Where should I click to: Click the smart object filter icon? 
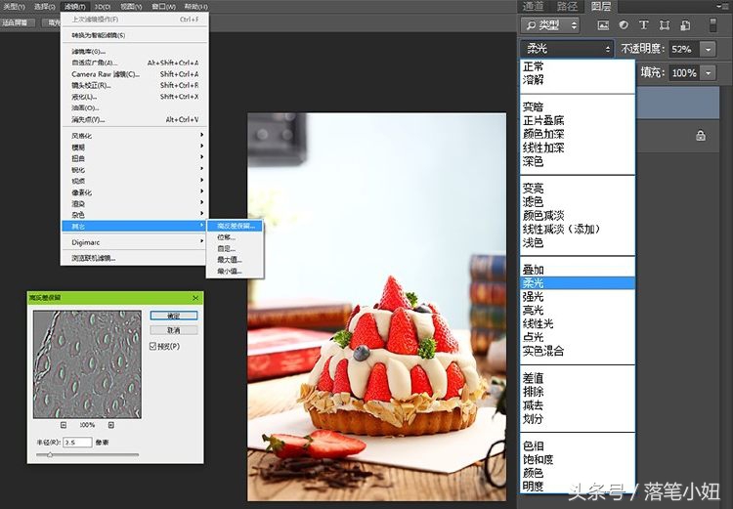pyautogui.click(x=682, y=25)
